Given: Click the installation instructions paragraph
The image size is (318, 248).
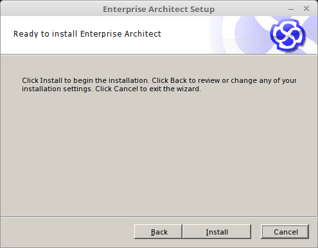Looking at the screenshot, I should (159, 84).
